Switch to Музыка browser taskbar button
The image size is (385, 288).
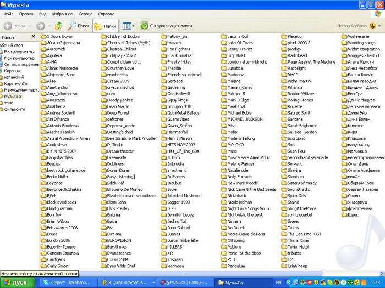(184, 283)
